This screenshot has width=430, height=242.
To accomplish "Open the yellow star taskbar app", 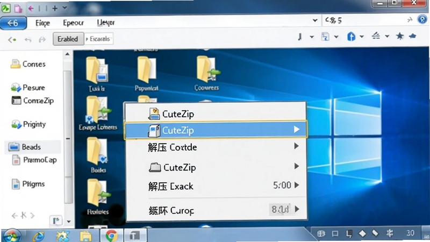I will point(62,236).
